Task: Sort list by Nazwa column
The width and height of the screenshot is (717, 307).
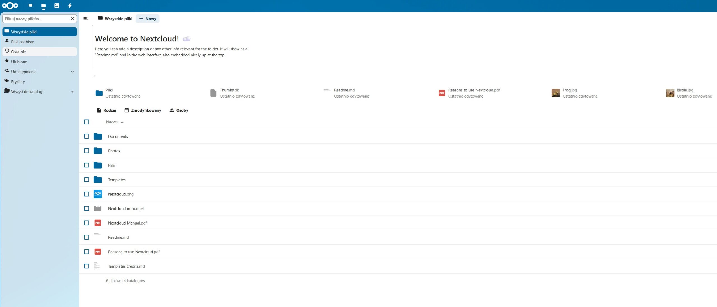Action: (115, 122)
